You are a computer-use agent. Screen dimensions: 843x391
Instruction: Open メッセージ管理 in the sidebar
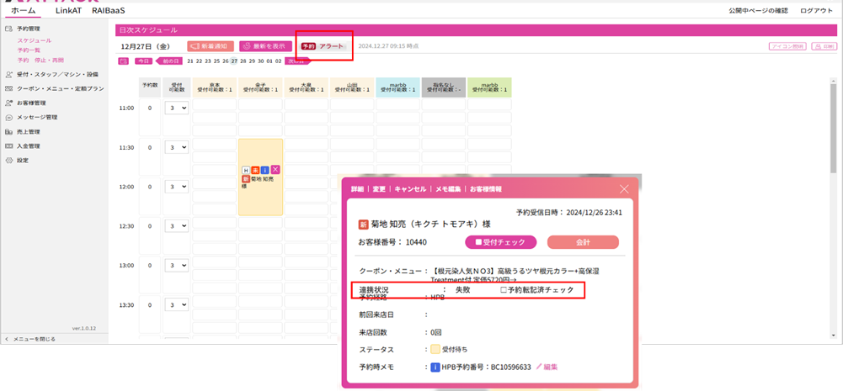pyautogui.click(x=37, y=117)
